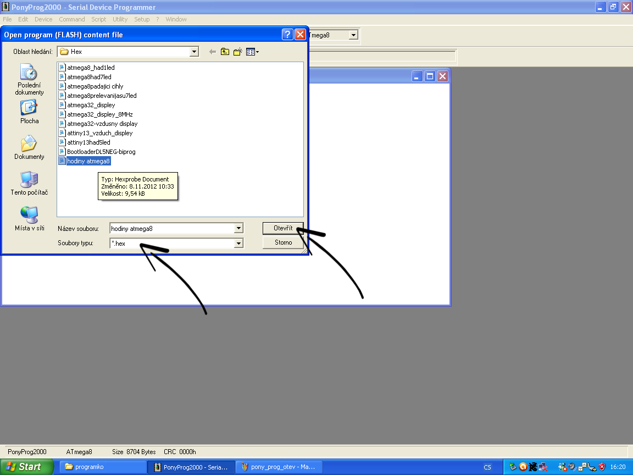The image size is (633, 475).
Task: Open the Utility menu
Action: point(120,19)
